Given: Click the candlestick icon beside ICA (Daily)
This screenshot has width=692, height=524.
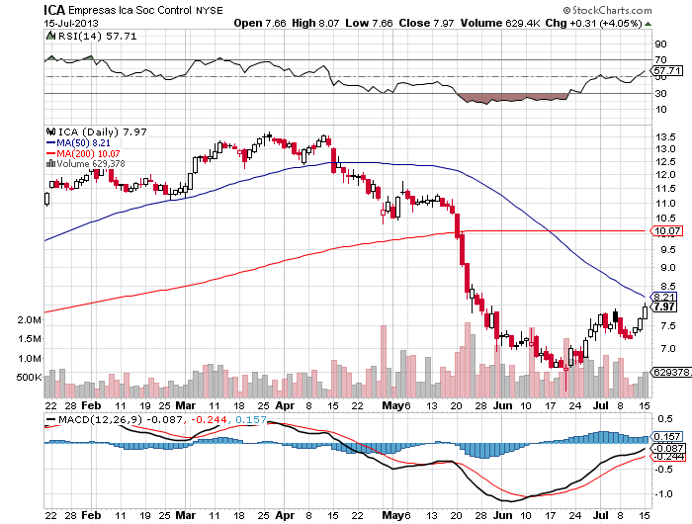Looking at the screenshot, I should [50, 131].
